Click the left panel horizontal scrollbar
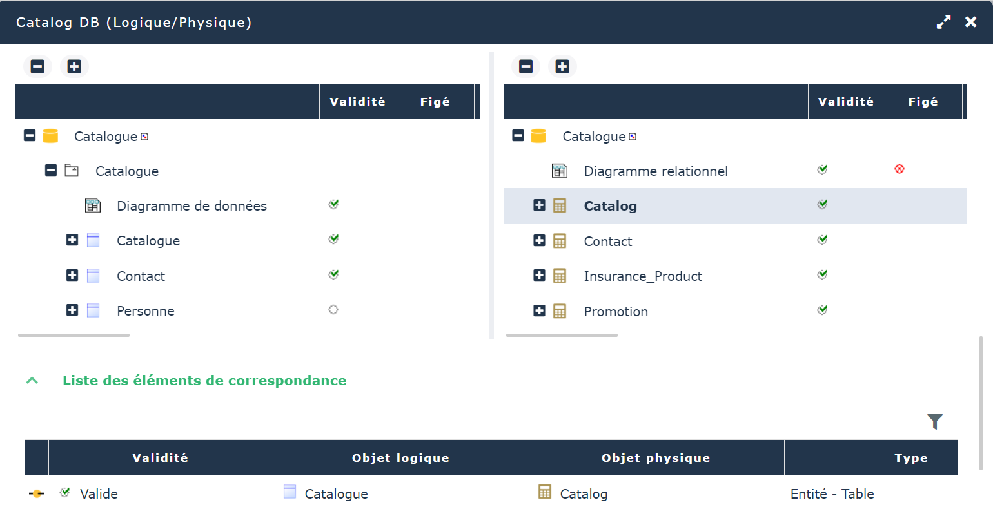Image resolution: width=993 pixels, height=525 pixels. point(74,335)
